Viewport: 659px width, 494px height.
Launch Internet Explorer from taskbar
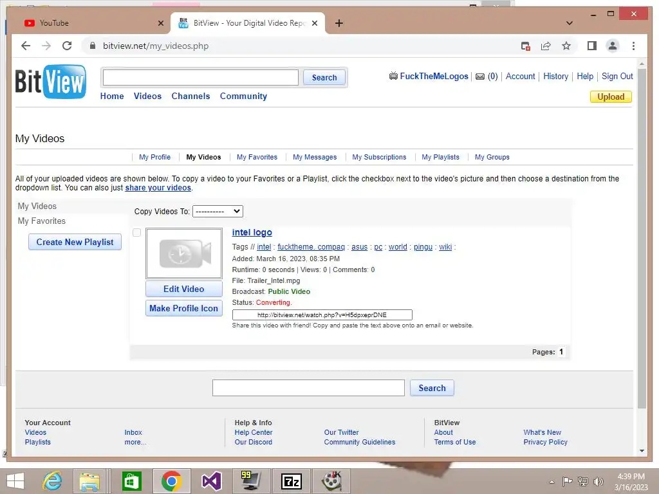53,481
